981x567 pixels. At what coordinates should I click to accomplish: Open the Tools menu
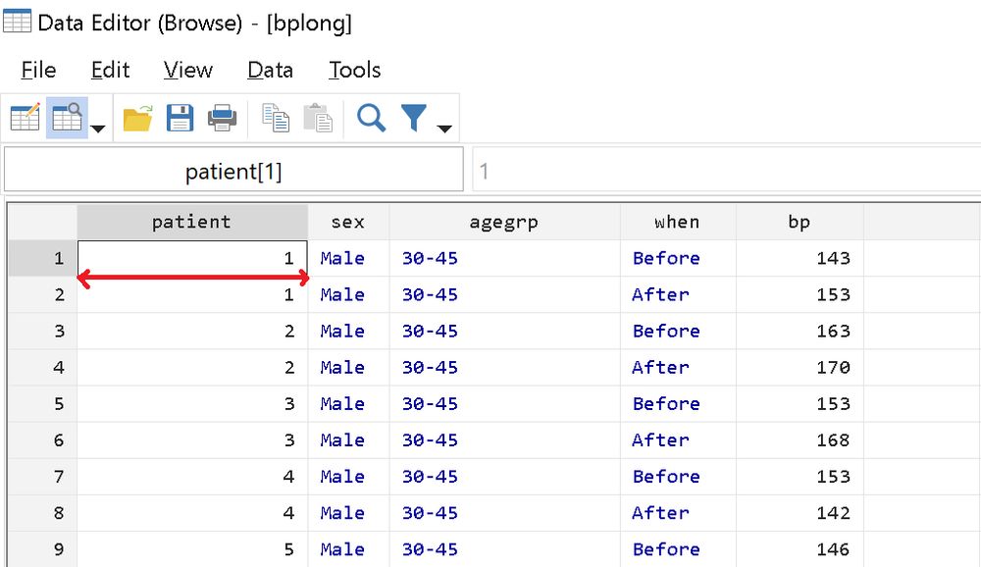tap(355, 70)
